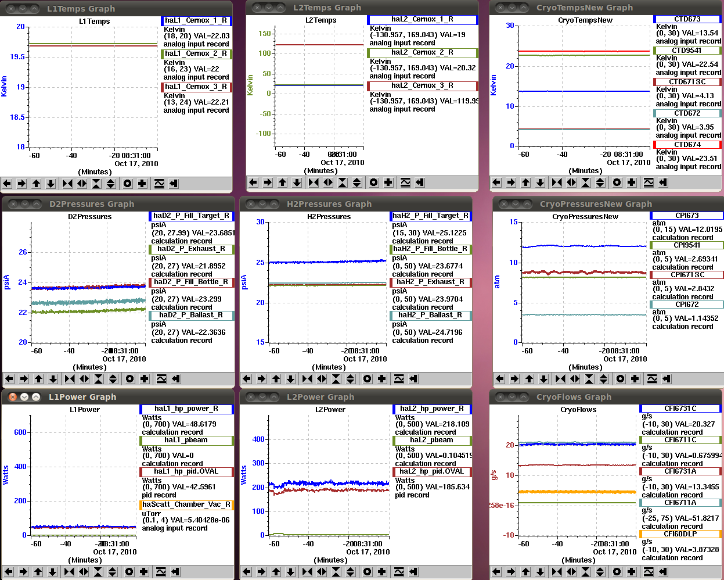
Task: Click the circle auto-scale icon in L1Temps Graph
Action: tap(128, 184)
